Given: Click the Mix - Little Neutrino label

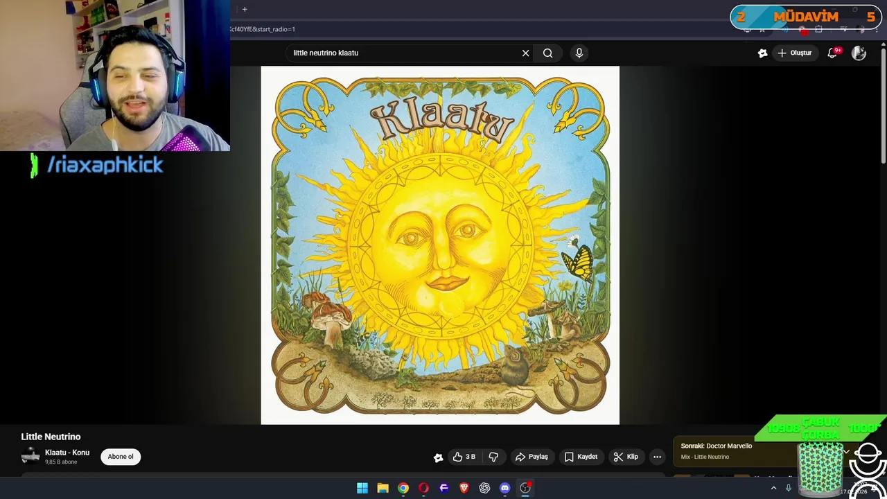Looking at the screenshot, I should click(x=705, y=457).
